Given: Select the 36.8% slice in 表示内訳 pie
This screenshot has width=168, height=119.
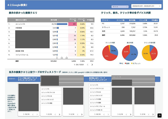Looking at the screenshot, I should 126,52.
